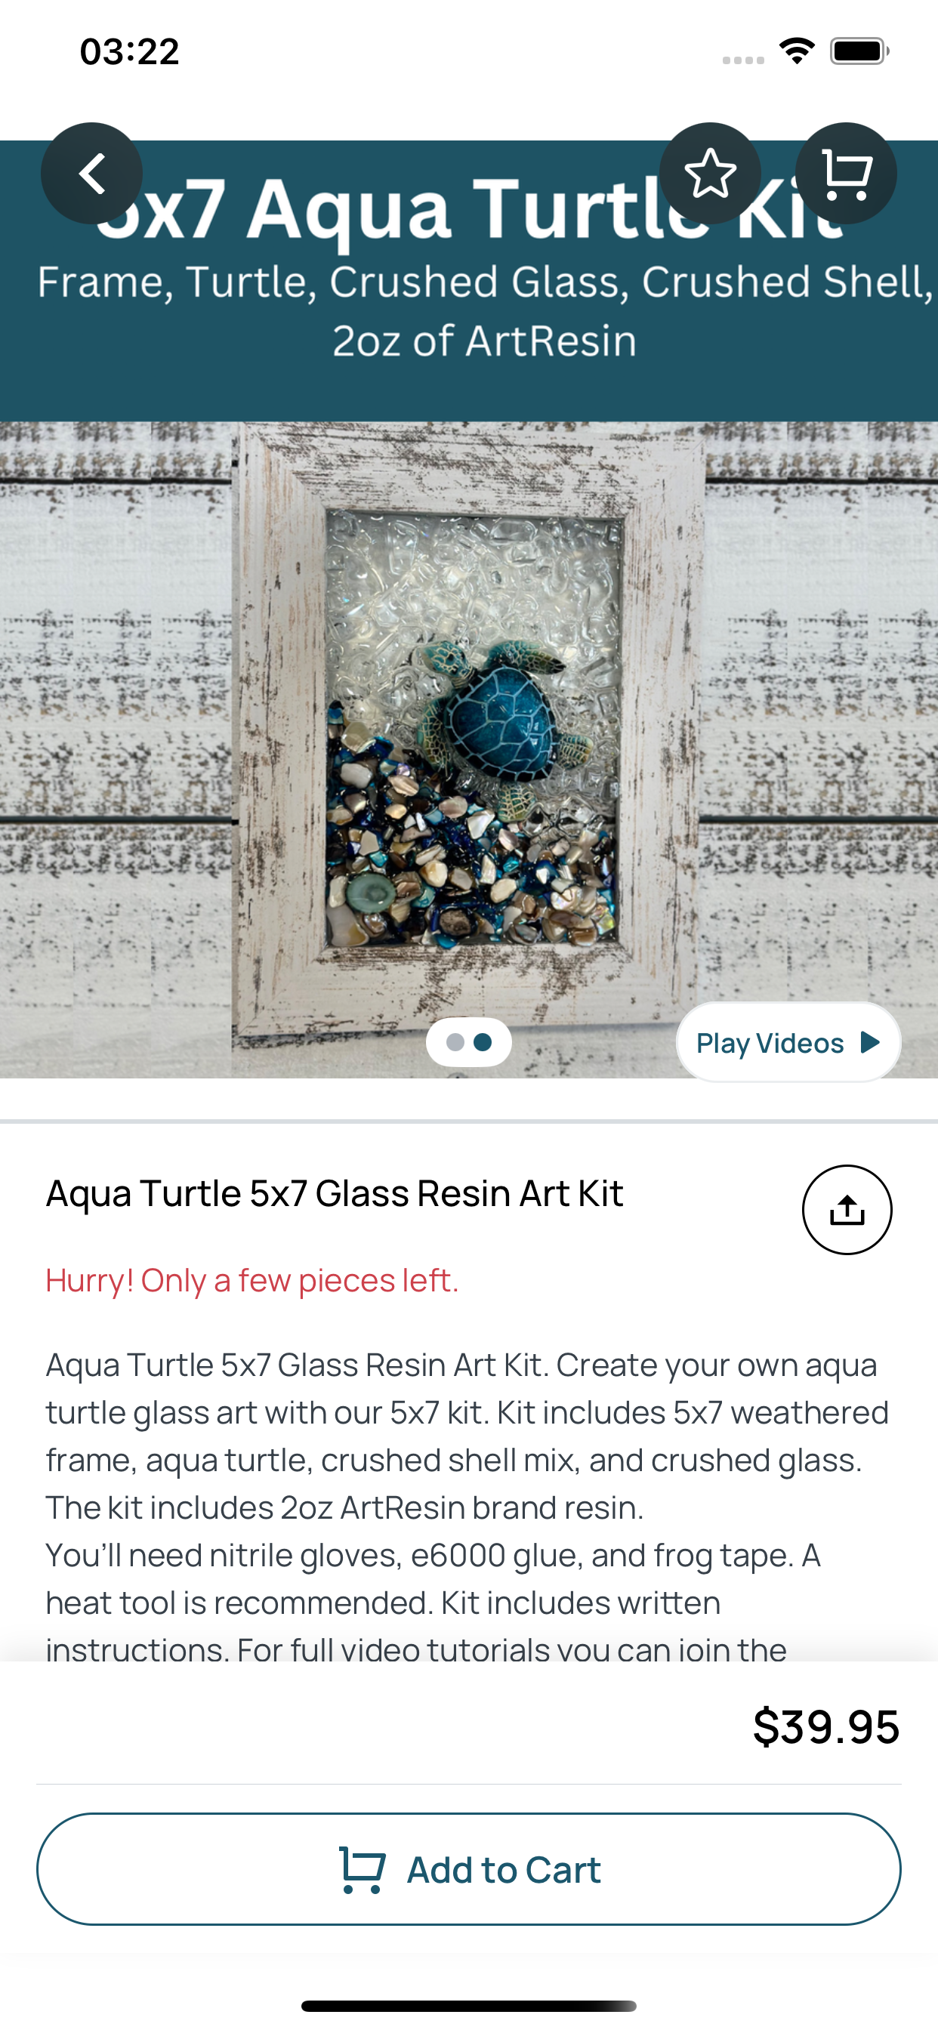Tap the home indicator bar
The height and width of the screenshot is (2030, 938).
(469, 2006)
